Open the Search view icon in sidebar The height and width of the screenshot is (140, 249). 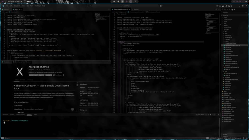(225, 9)
